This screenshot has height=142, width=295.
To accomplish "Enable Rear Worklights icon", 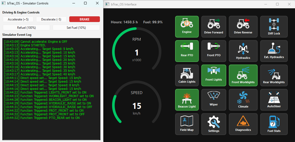I will [274, 74].
